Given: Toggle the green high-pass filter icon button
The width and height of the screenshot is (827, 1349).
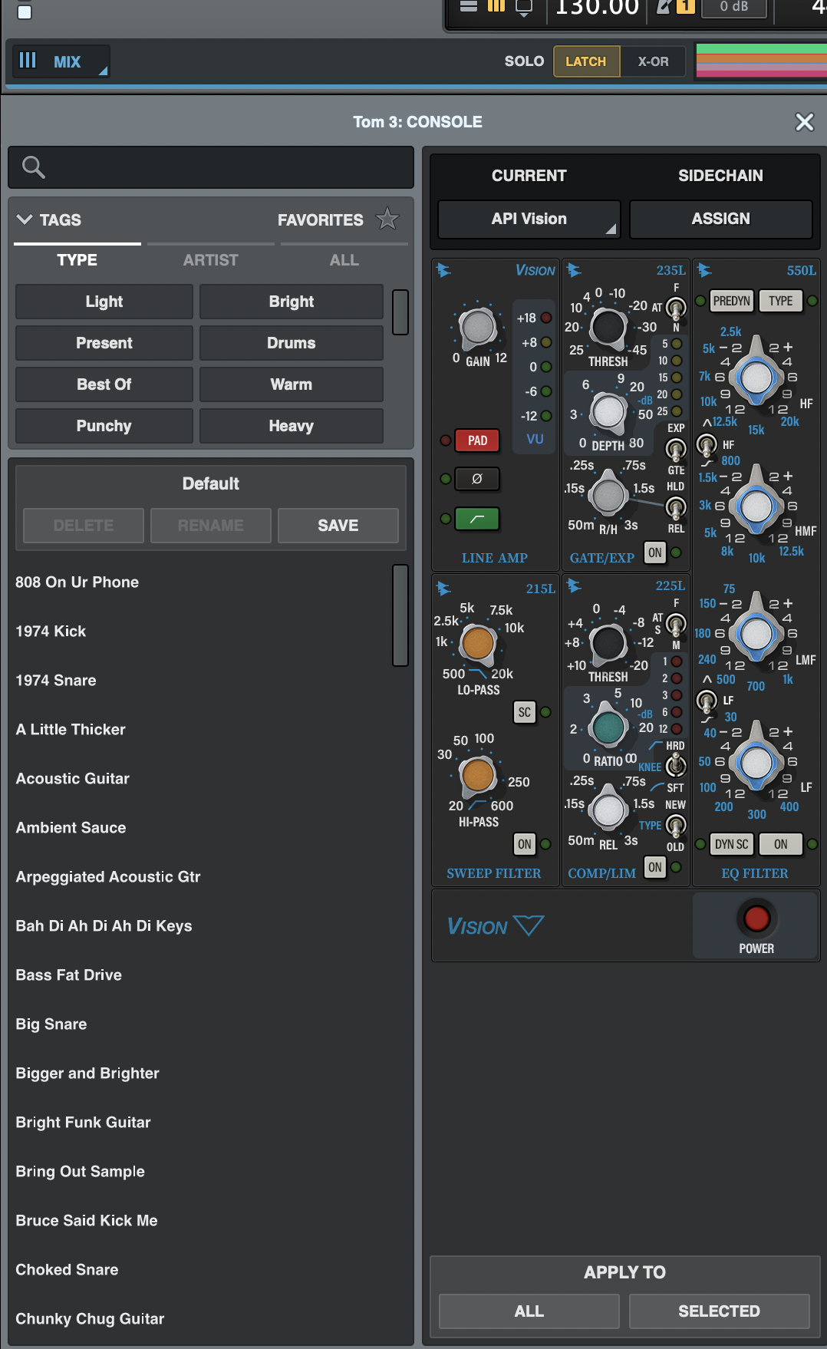Looking at the screenshot, I should tap(477, 519).
